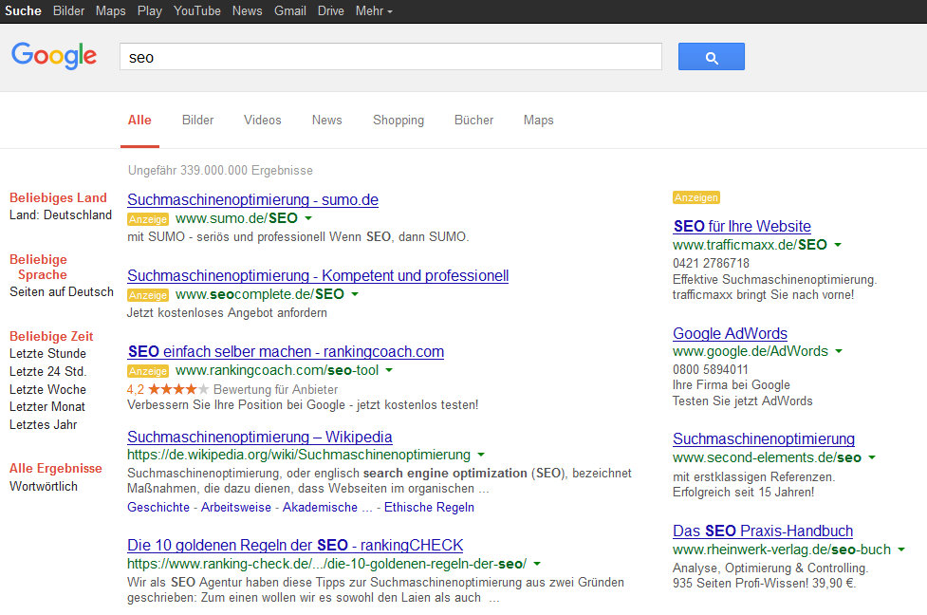This screenshot has width=927, height=615.
Task: Select Beliebiges Land filter
Action: [58, 197]
